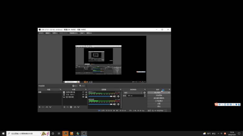
Task: Pop out the 混音器 dock panel
Action: (120, 89)
